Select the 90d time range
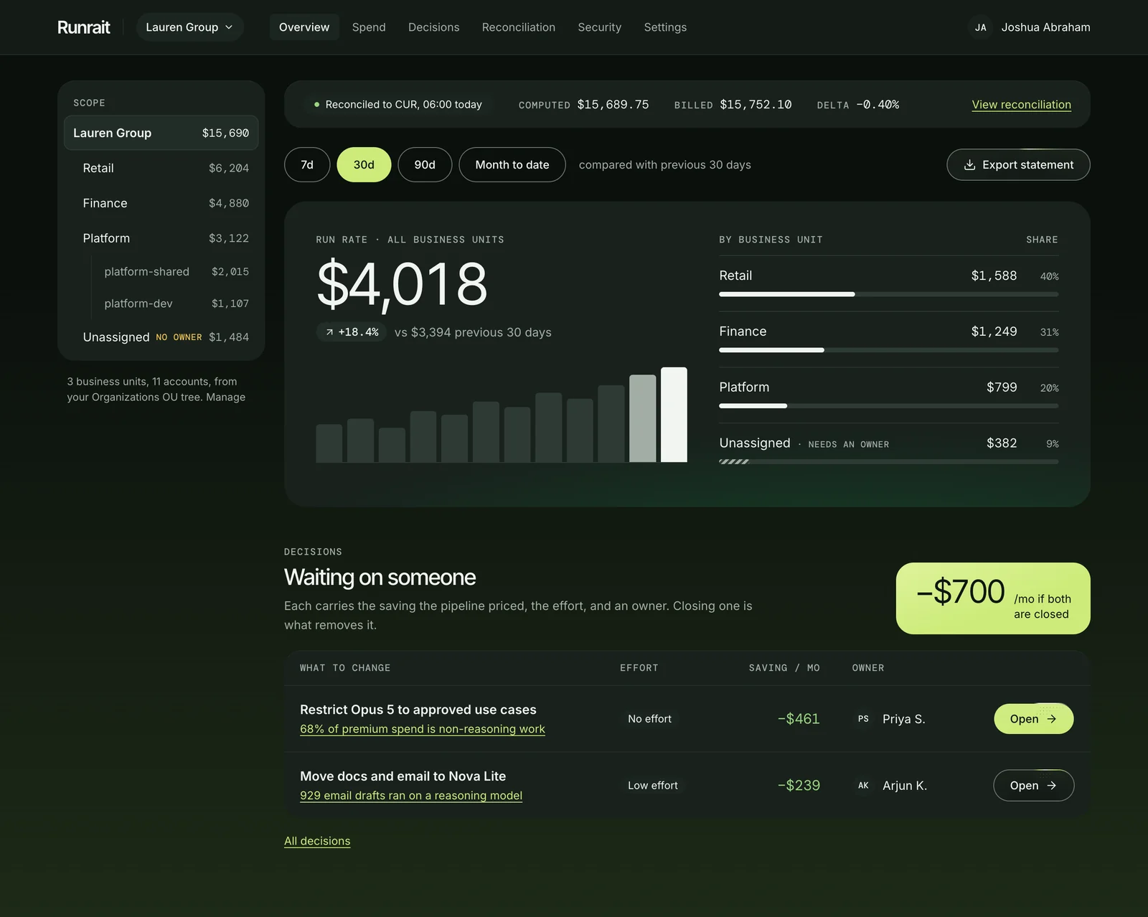Screen dimensions: 1148x917 point(425,164)
